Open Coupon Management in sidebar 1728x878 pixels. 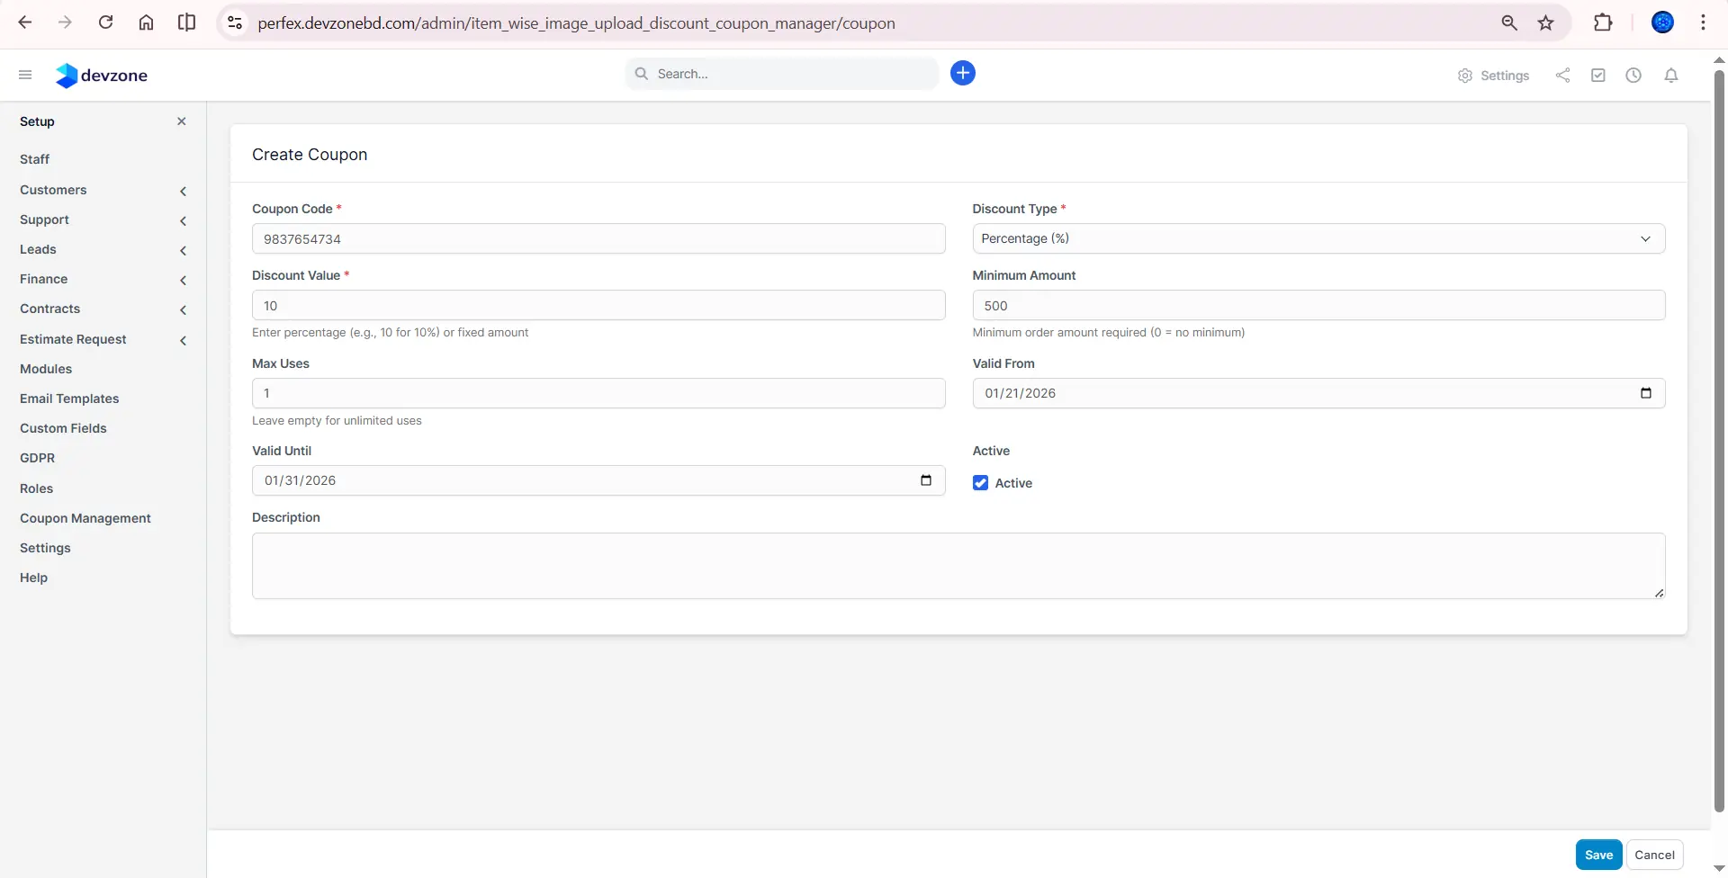pos(85,518)
